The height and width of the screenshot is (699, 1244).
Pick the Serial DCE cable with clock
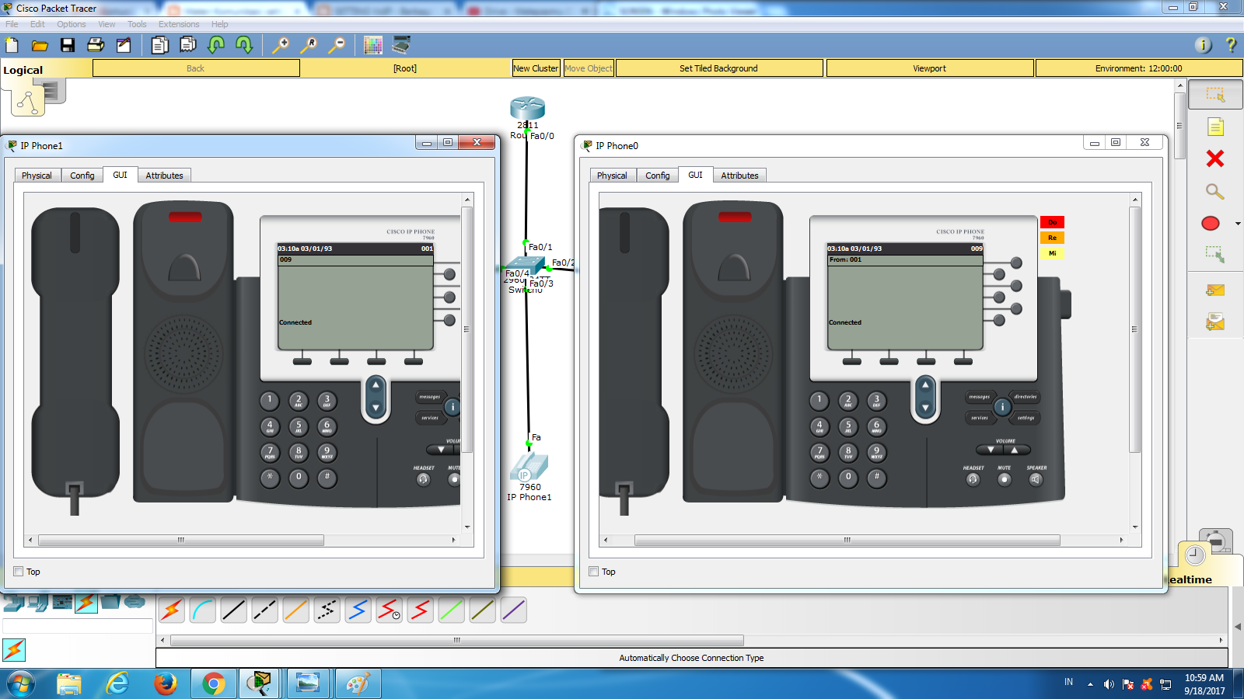tap(389, 610)
